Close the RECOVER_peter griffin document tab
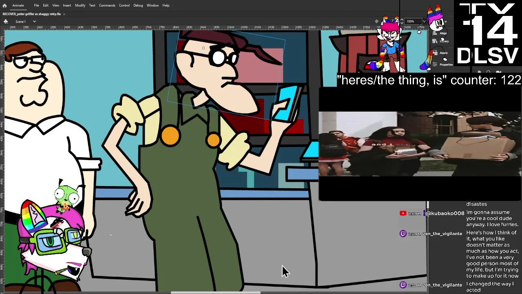The width and height of the screenshot is (522, 294). tap(64, 14)
